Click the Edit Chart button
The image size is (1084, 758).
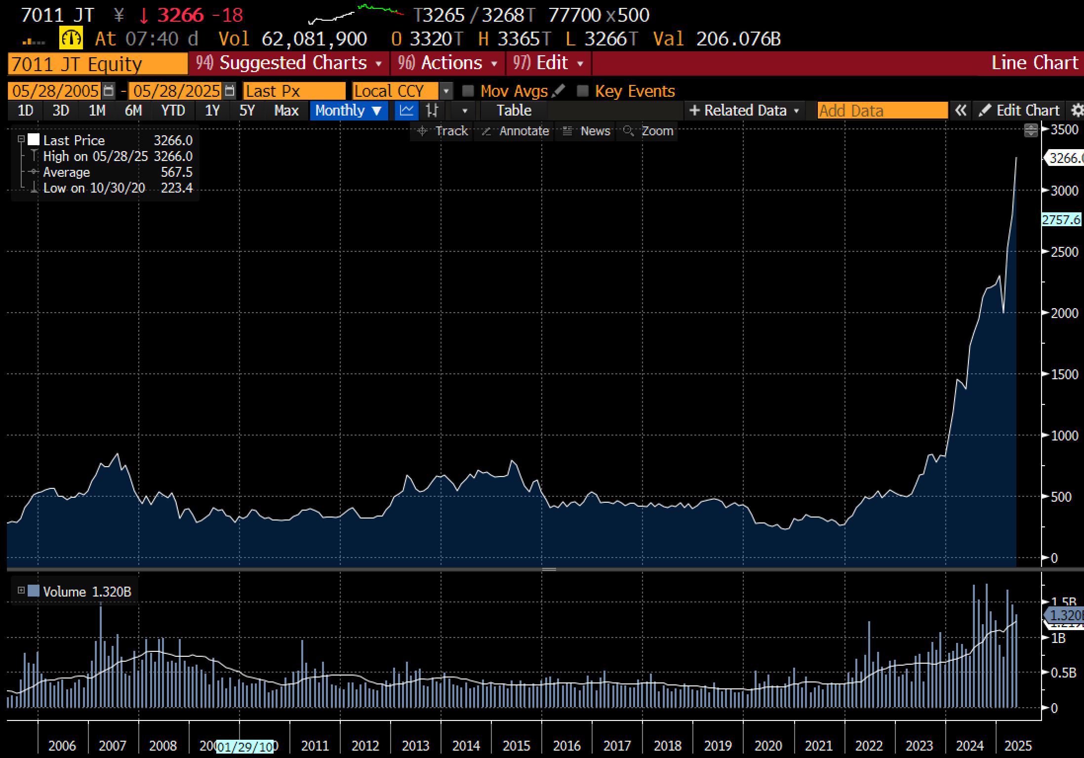click(x=1019, y=110)
